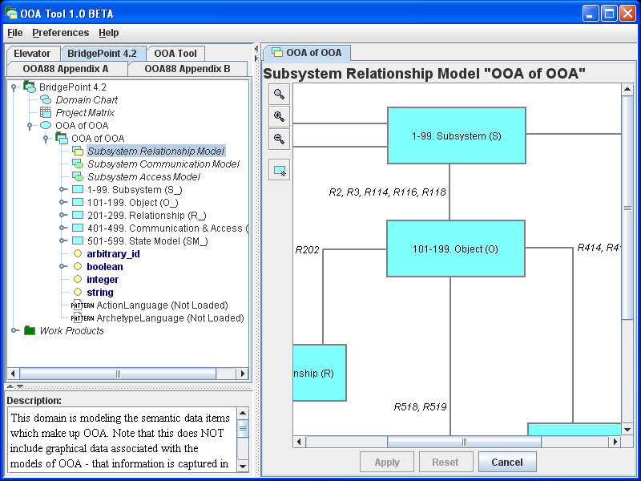Expand the 501-599. State Model node
This screenshot has width=641, height=481.
(x=62, y=241)
